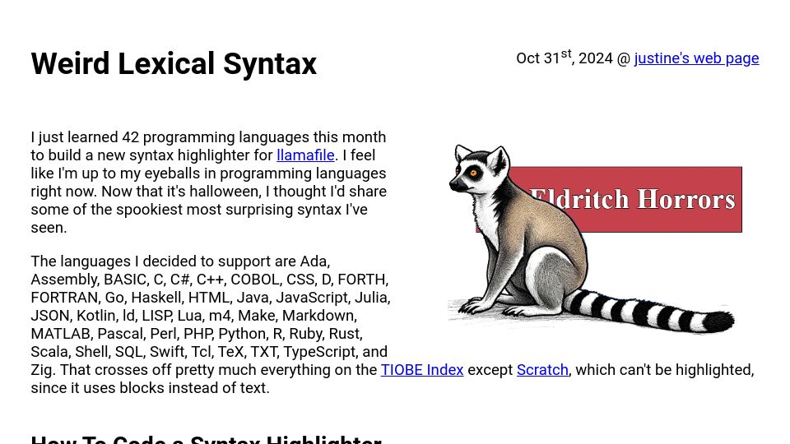The height and width of the screenshot is (444, 790).
Task: Click the words 'since it uses blocks instead of text'
Action: click(149, 387)
